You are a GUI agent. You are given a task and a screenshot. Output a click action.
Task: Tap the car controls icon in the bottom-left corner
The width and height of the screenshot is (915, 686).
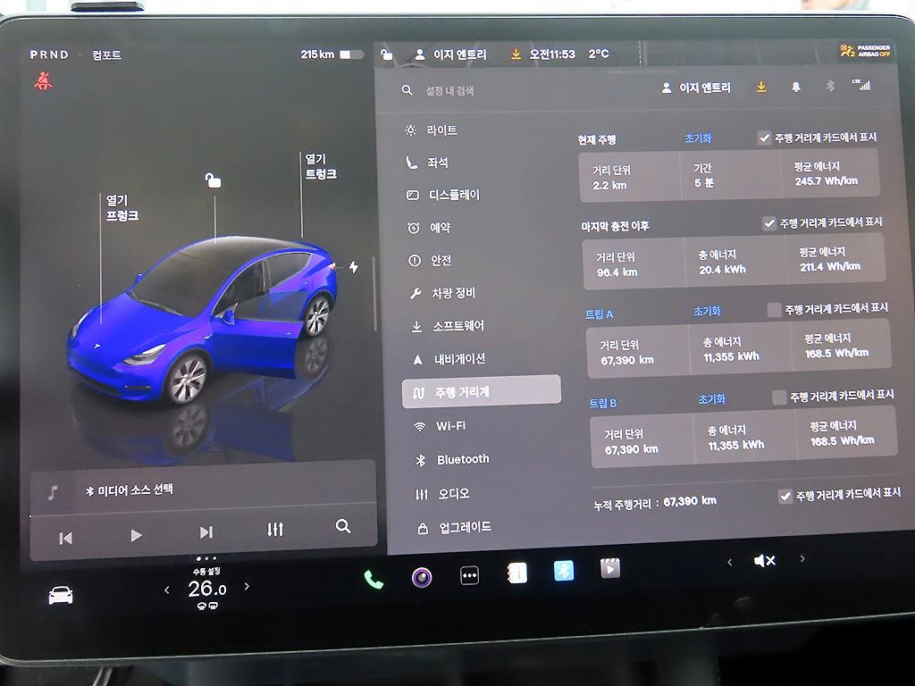[61, 596]
